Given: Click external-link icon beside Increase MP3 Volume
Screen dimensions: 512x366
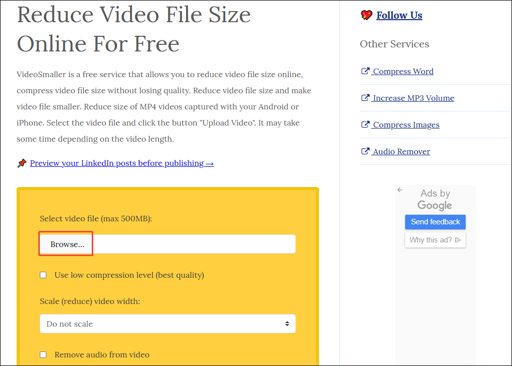Looking at the screenshot, I should (365, 98).
